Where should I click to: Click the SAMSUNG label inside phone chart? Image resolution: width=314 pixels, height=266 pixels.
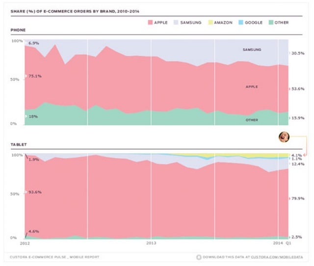click(252, 50)
